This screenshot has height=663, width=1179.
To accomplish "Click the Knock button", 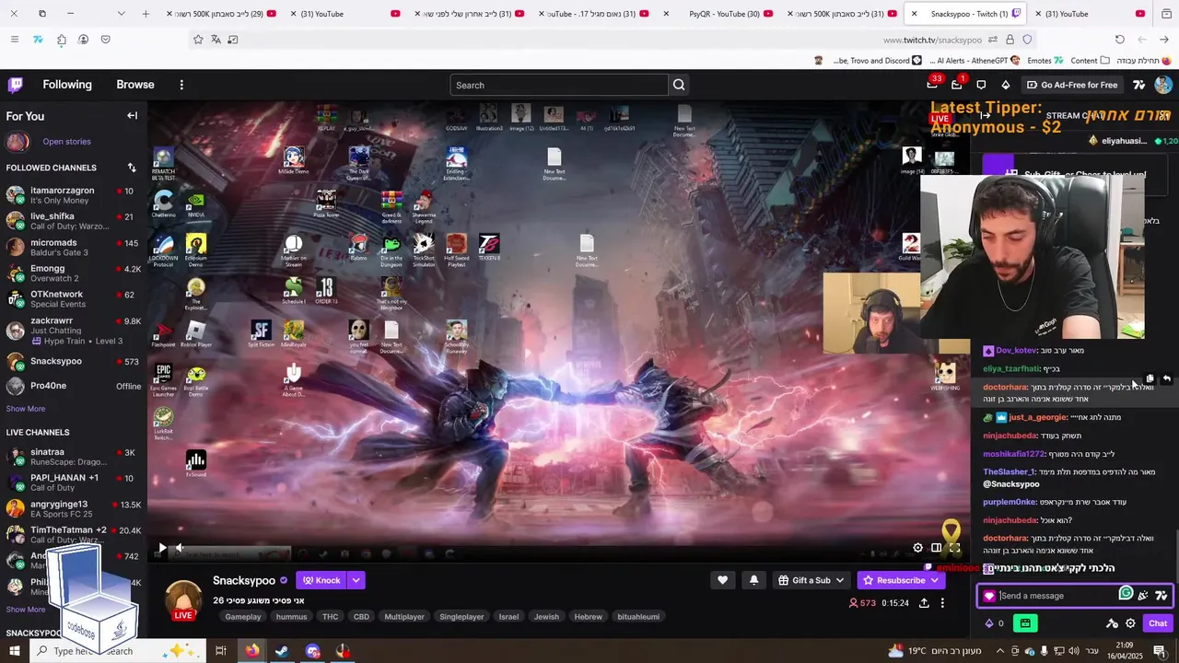I will point(321,580).
